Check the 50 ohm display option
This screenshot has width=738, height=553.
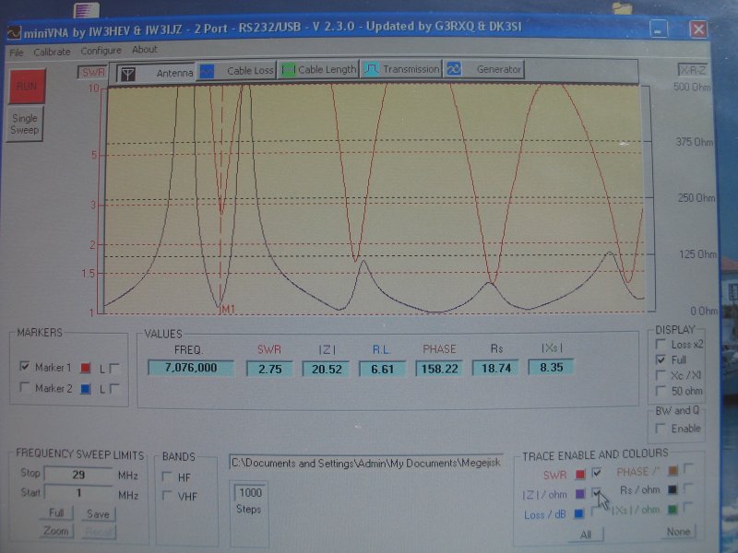click(661, 391)
